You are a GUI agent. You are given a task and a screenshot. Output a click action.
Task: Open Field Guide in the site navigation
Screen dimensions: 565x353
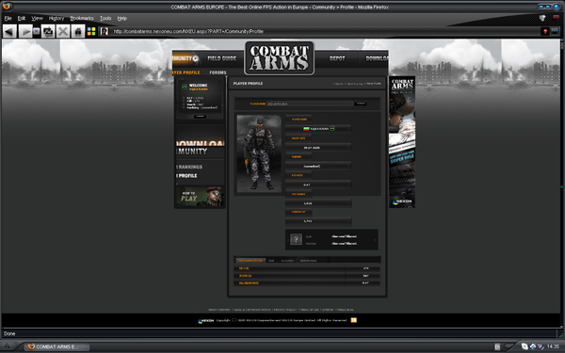point(221,58)
